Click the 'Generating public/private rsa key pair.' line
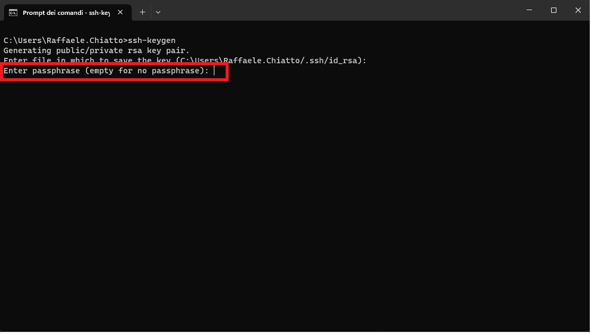591x335 pixels. coord(97,51)
